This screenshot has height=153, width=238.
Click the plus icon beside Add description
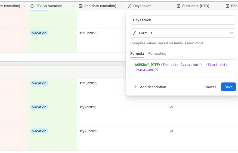[135, 87]
